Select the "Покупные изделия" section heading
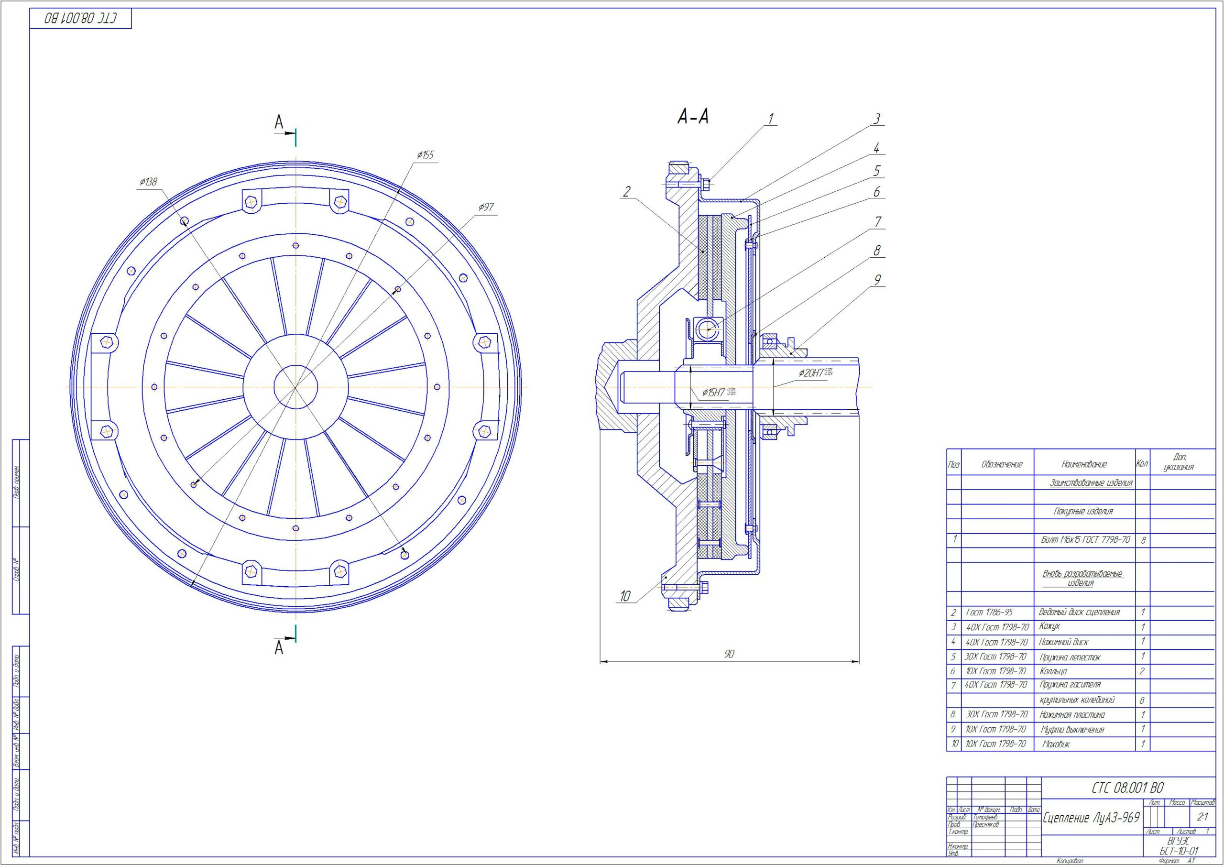The image size is (1224, 865). (1083, 511)
